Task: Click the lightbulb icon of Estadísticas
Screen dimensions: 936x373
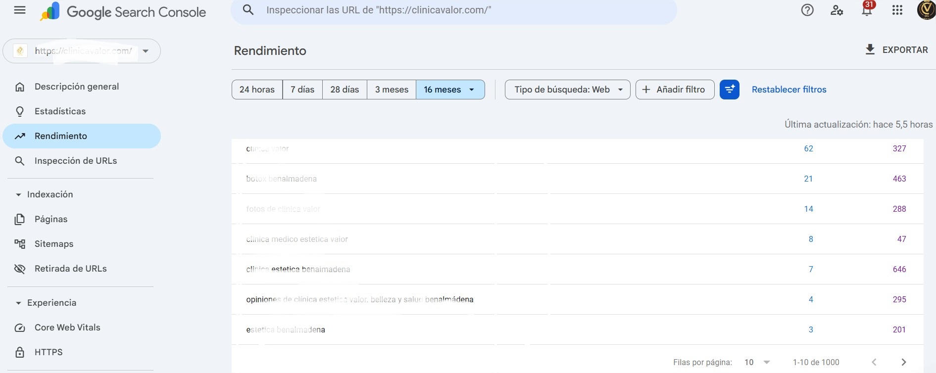Action: click(20, 111)
